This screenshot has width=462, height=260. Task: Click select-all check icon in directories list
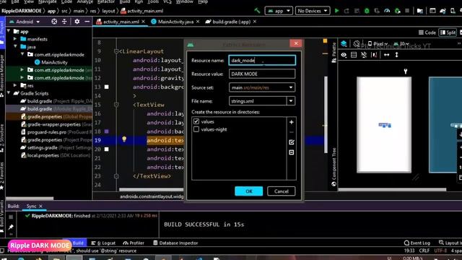click(292, 142)
